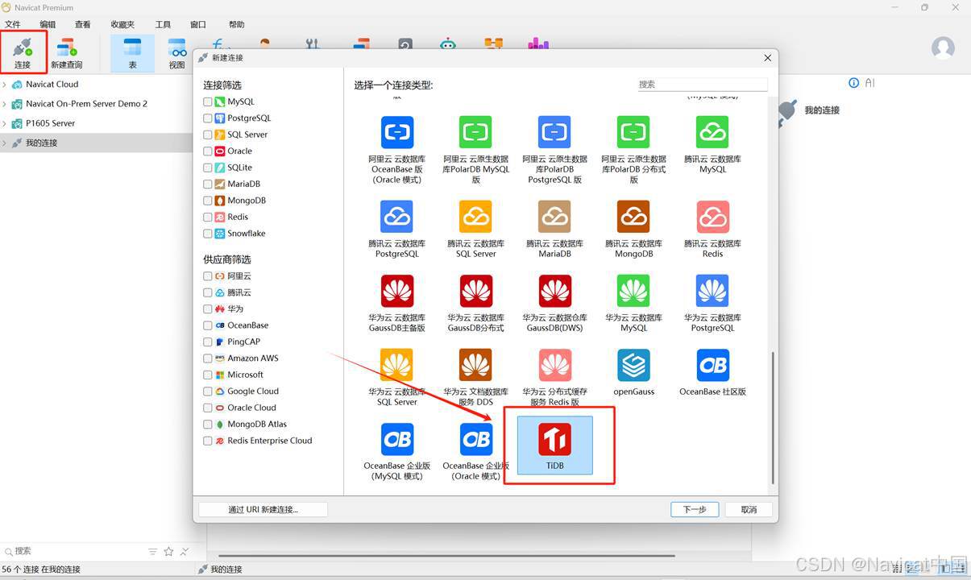
Task: Click 通过 URI 新建连接... button
Action: click(x=263, y=509)
